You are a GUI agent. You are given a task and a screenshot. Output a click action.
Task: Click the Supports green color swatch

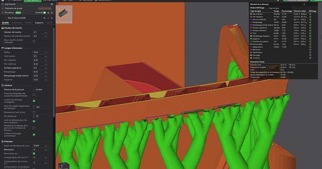251,39
